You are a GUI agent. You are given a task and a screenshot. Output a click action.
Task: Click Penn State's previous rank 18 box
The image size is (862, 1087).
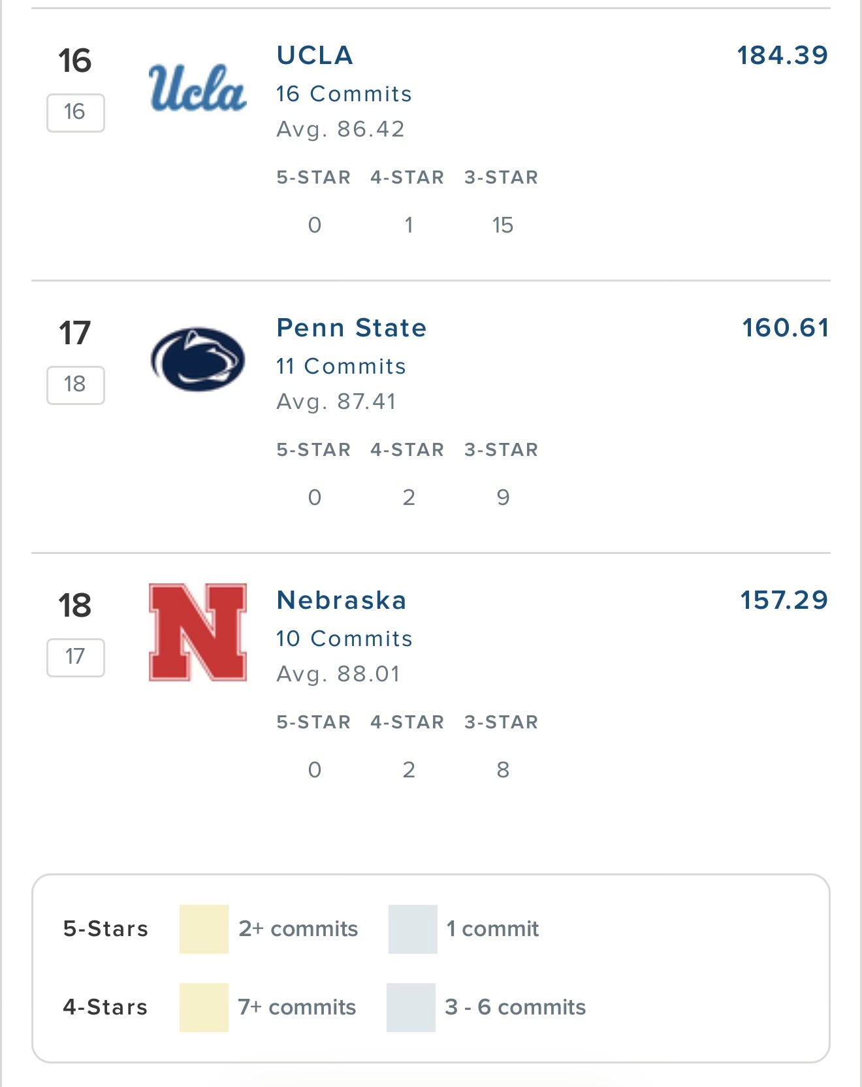[75, 385]
